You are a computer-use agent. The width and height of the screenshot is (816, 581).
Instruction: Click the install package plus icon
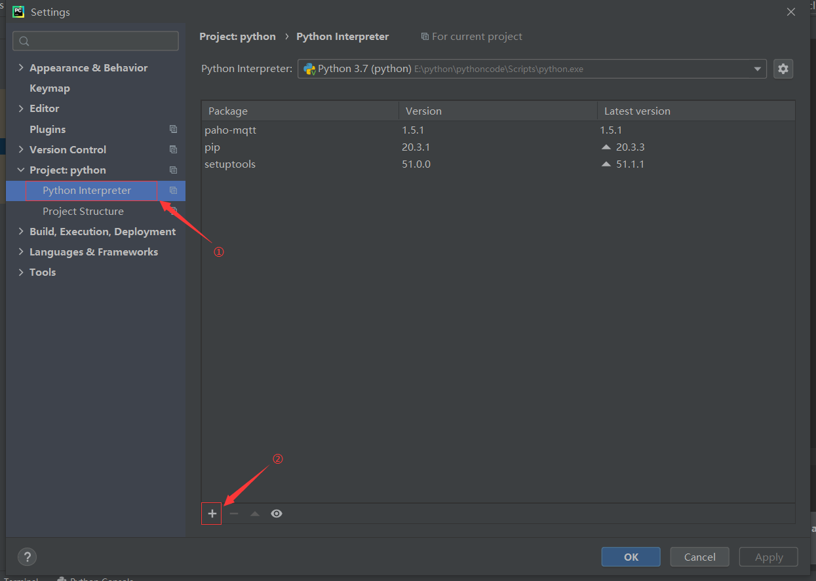(212, 514)
